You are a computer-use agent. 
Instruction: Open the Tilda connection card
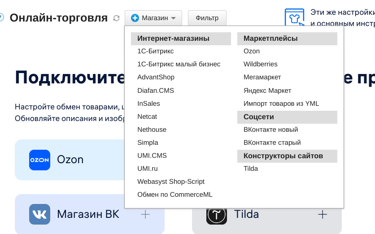(x=266, y=220)
